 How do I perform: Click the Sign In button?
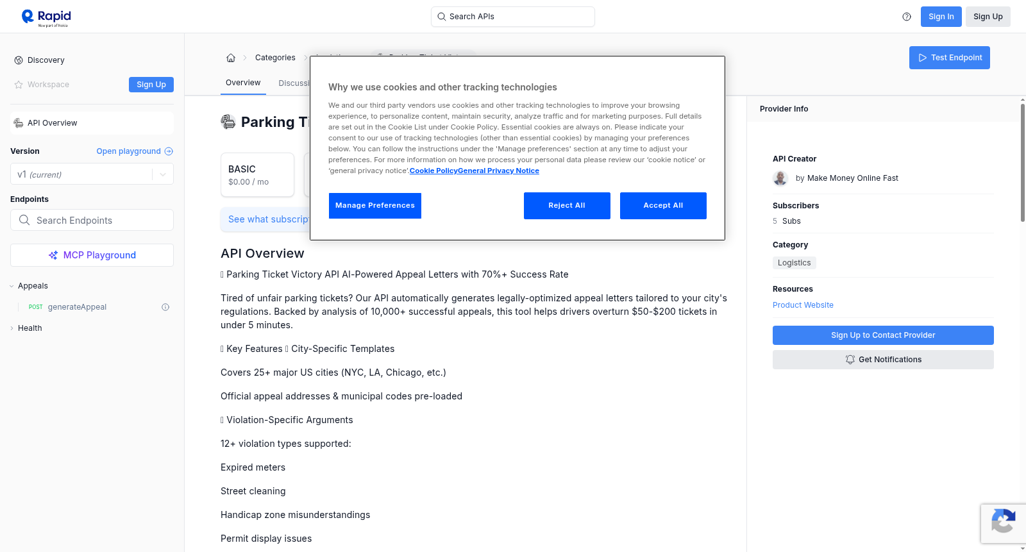(941, 17)
